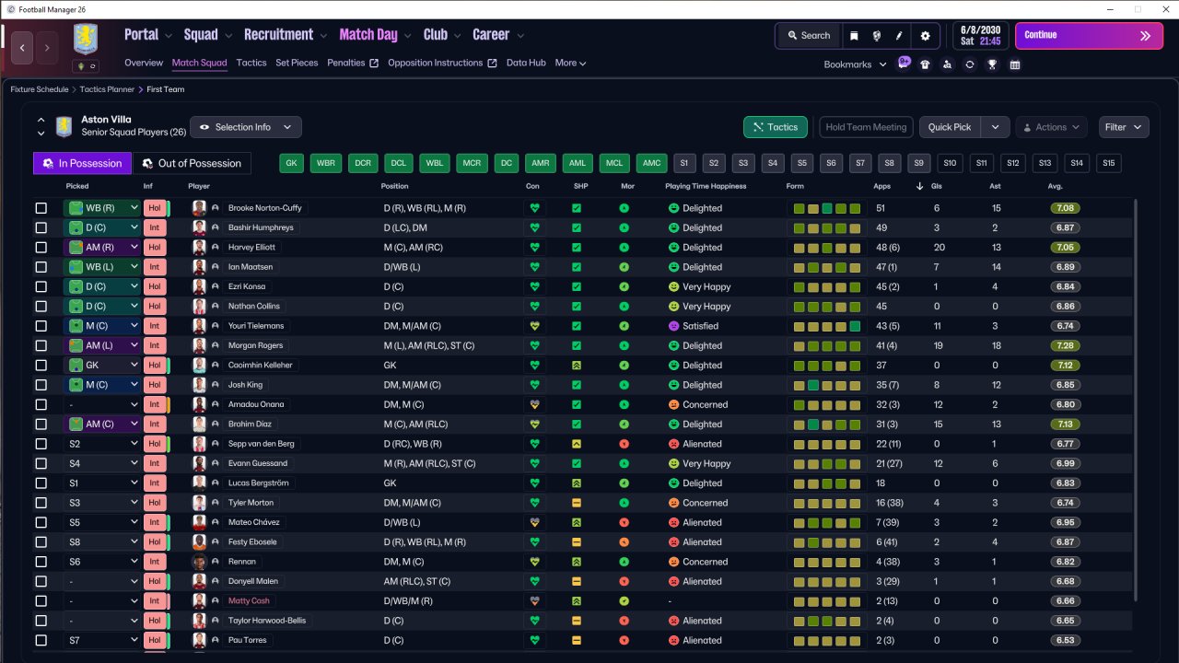
Task: Open the Club menu
Action: click(442, 35)
